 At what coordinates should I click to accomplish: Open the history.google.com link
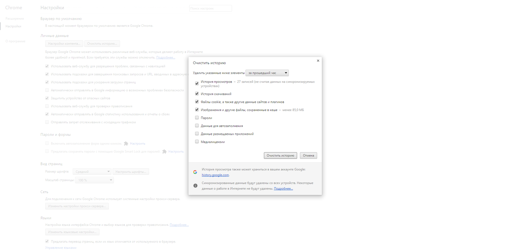tap(215, 175)
